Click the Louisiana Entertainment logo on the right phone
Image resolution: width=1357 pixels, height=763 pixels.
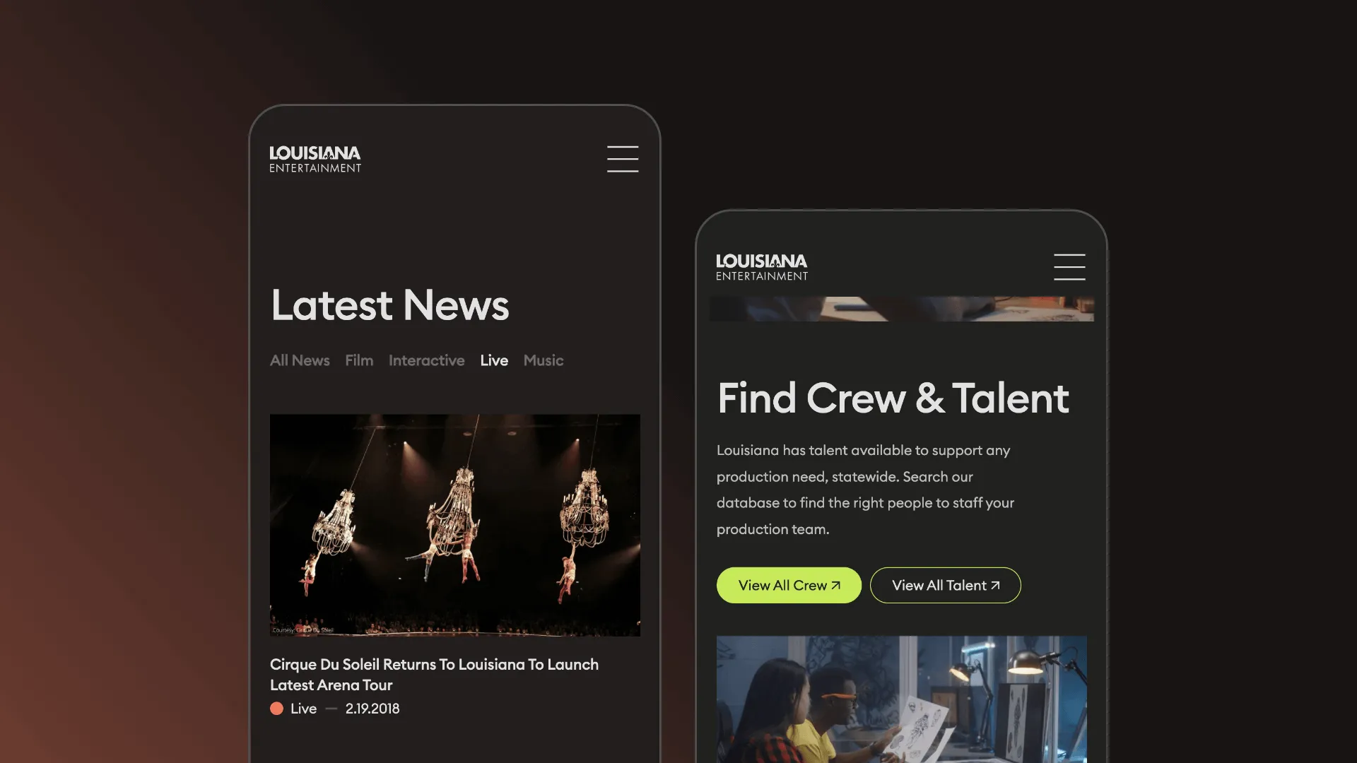pyautogui.click(x=761, y=266)
